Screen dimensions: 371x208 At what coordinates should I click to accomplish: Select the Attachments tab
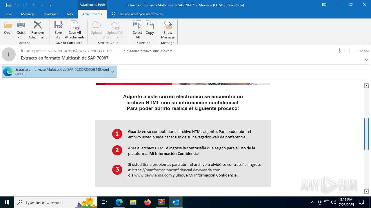pyautogui.click(x=92, y=14)
